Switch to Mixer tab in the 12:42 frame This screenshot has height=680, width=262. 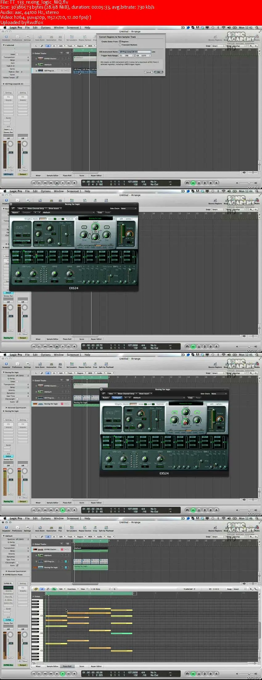[x=38, y=175]
